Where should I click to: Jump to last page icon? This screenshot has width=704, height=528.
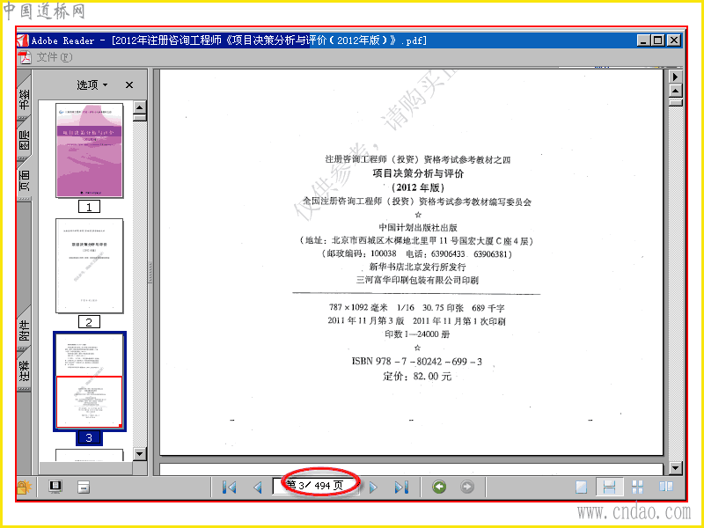pos(401,488)
